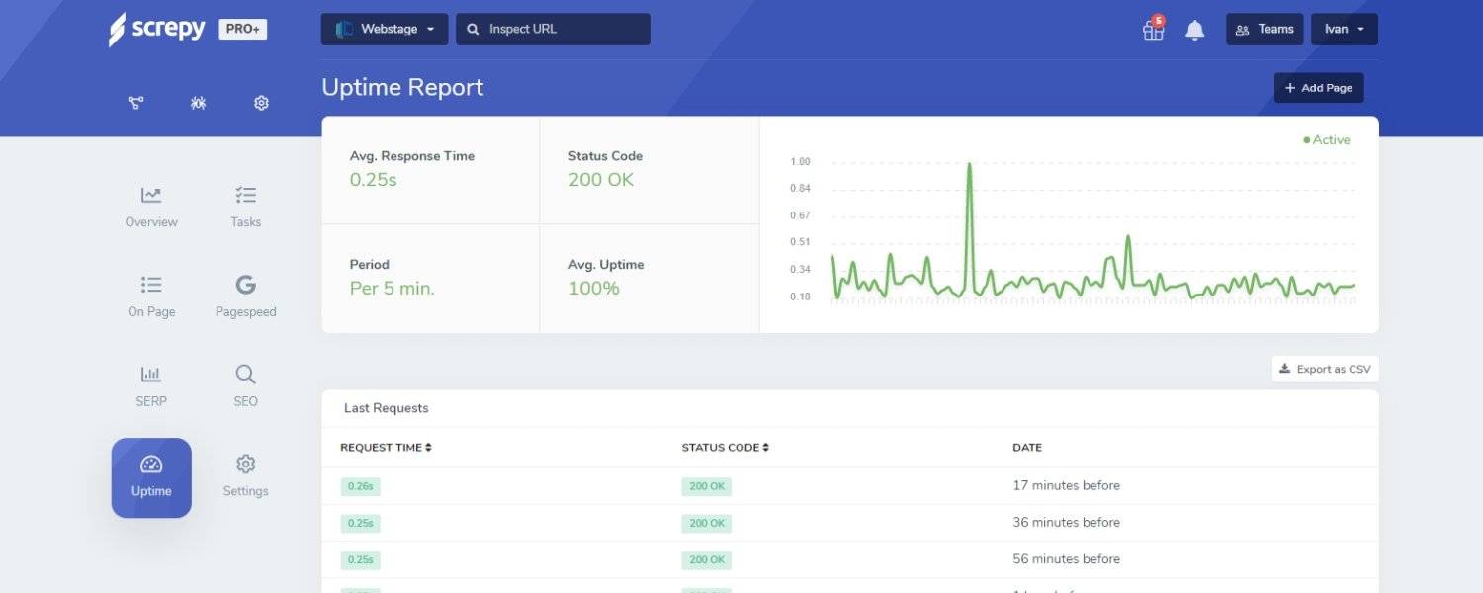The height and width of the screenshot is (593, 1483).
Task: Switch to the Uptime section
Action: click(x=150, y=477)
